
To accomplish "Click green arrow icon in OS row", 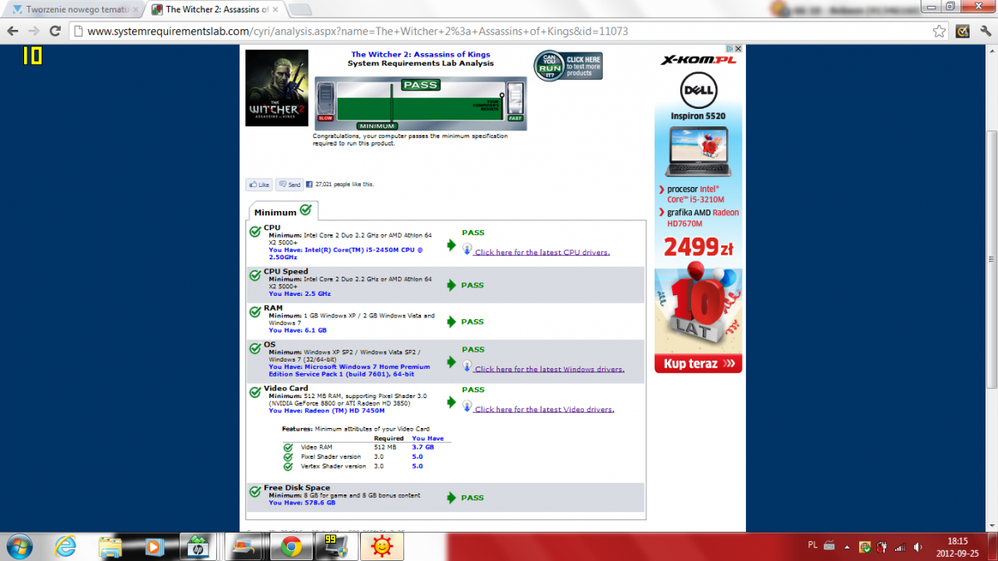I will point(452,362).
